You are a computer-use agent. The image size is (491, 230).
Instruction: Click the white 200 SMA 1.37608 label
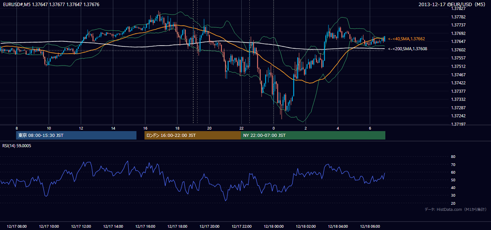[408, 49]
